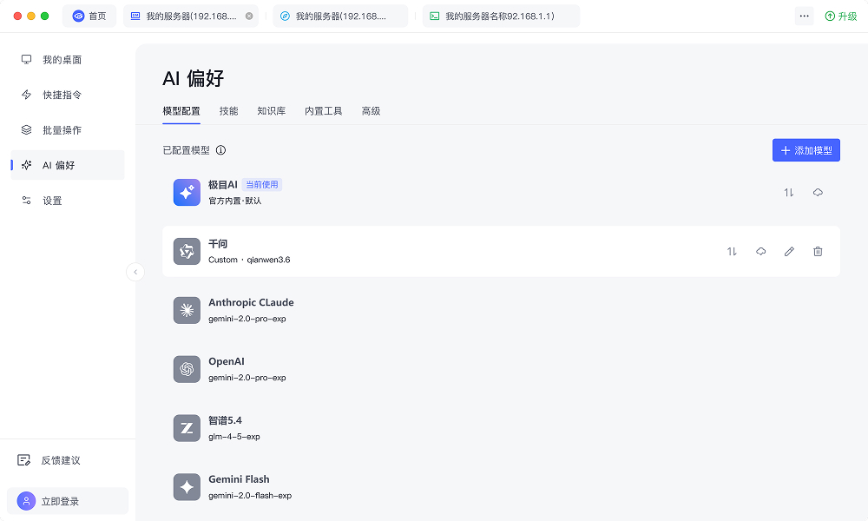Click the 我的桌面 monitor icon

click(26, 60)
